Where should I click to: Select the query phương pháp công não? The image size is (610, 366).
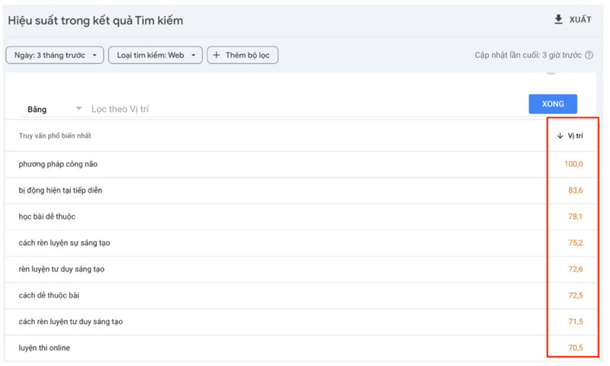pos(58,164)
